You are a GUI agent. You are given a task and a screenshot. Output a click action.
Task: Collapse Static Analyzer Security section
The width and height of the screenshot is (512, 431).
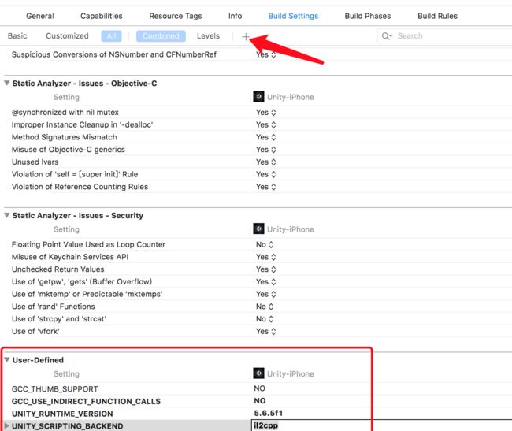(6, 215)
